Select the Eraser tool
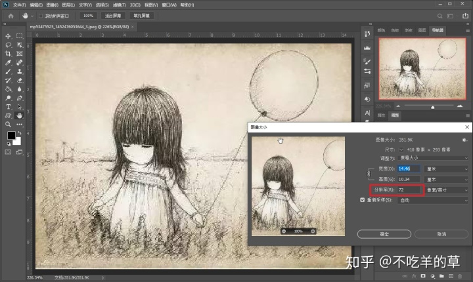The height and width of the screenshot is (282, 473). click(20, 81)
